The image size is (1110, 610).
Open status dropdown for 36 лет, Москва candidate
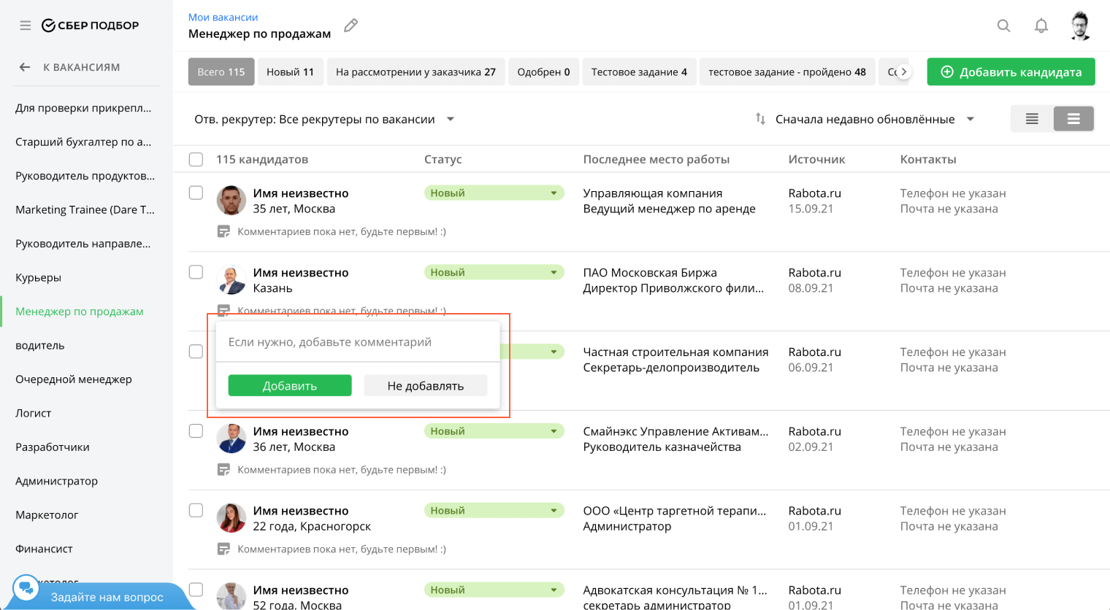point(553,431)
